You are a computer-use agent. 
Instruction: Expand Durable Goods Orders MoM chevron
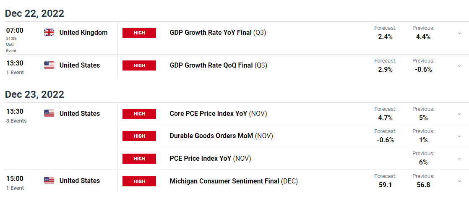click(x=459, y=136)
